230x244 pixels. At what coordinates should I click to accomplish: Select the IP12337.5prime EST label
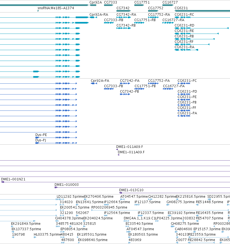tap(151, 213)
